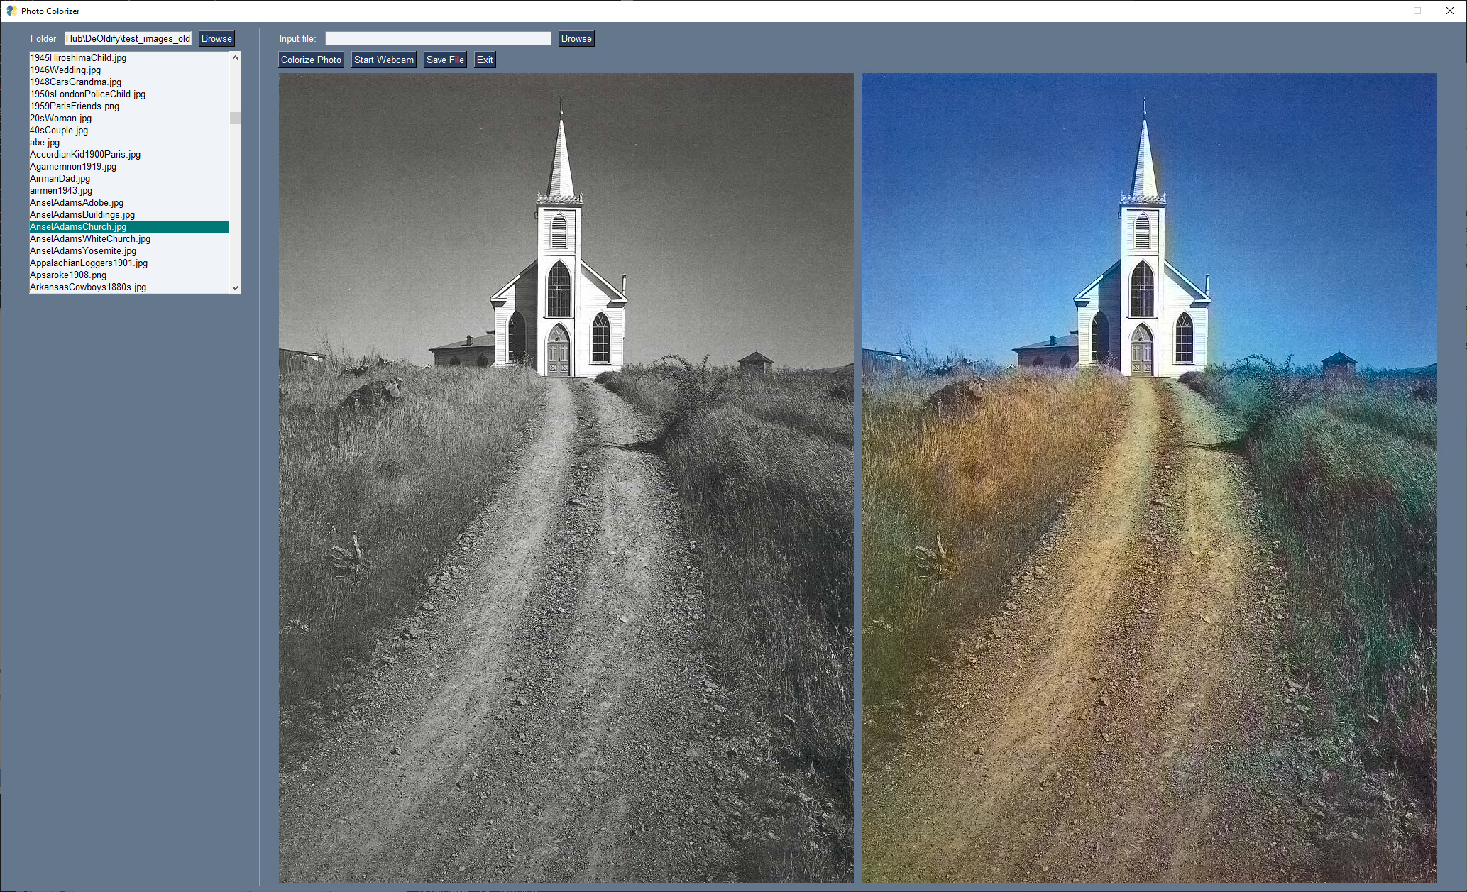Select AnselAdamsWhiteChurch.jpg in the list
Image resolution: width=1467 pixels, height=892 pixels.
click(128, 238)
